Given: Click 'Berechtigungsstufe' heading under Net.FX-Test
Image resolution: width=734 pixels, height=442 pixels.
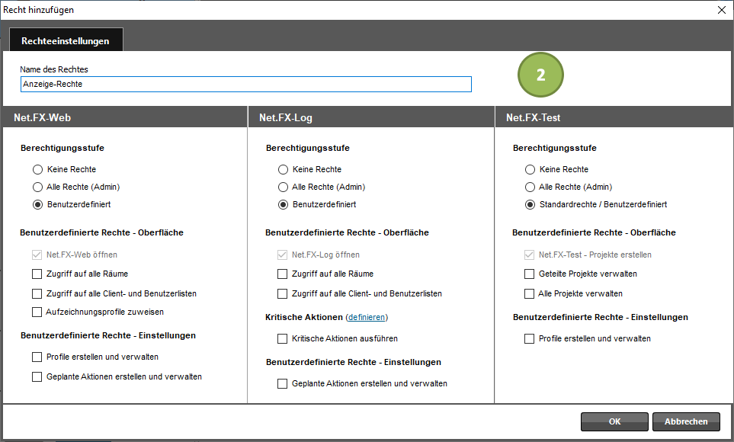Looking at the screenshot, I should click(x=555, y=148).
